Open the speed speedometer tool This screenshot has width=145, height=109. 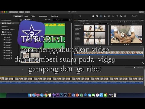click(117, 16)
